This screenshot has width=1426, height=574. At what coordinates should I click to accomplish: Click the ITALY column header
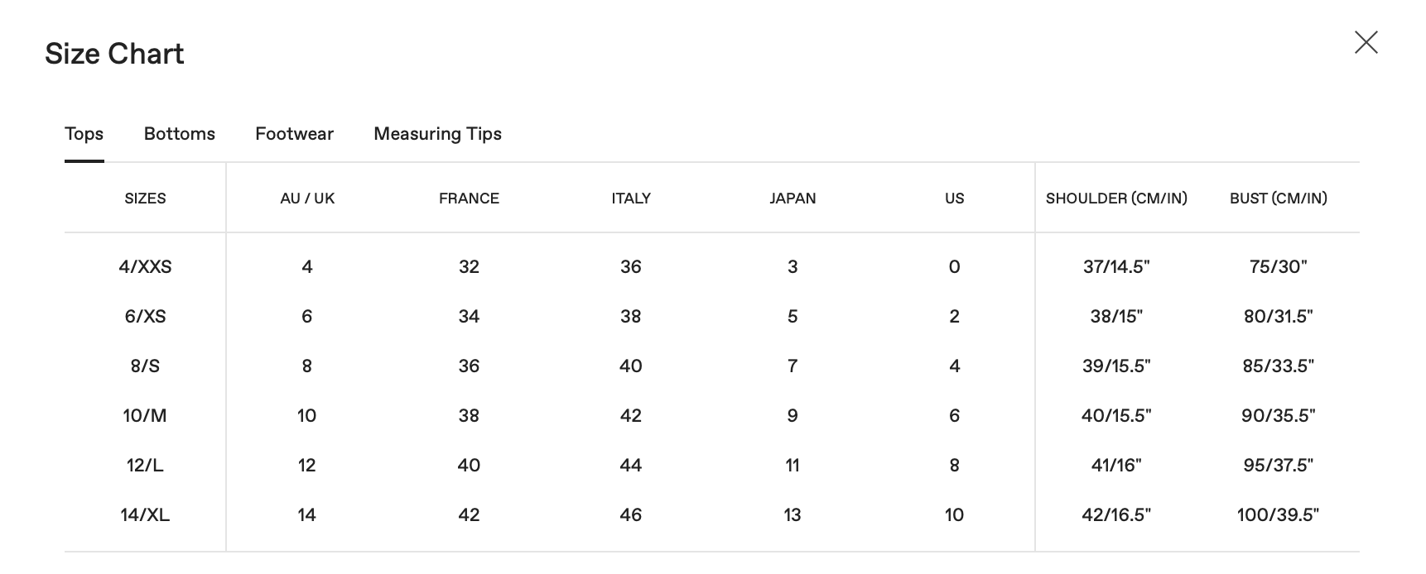pos(631,199)
